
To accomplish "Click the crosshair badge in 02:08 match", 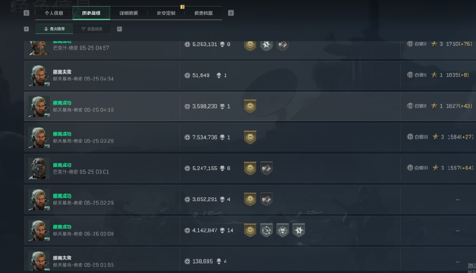I will click(266, 230).
